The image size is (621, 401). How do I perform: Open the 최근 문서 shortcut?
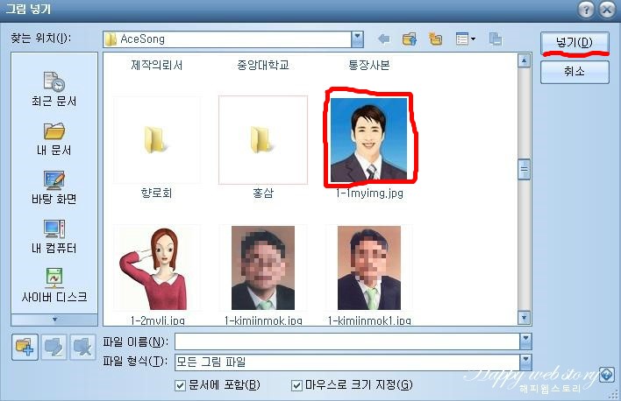point(54,89)
